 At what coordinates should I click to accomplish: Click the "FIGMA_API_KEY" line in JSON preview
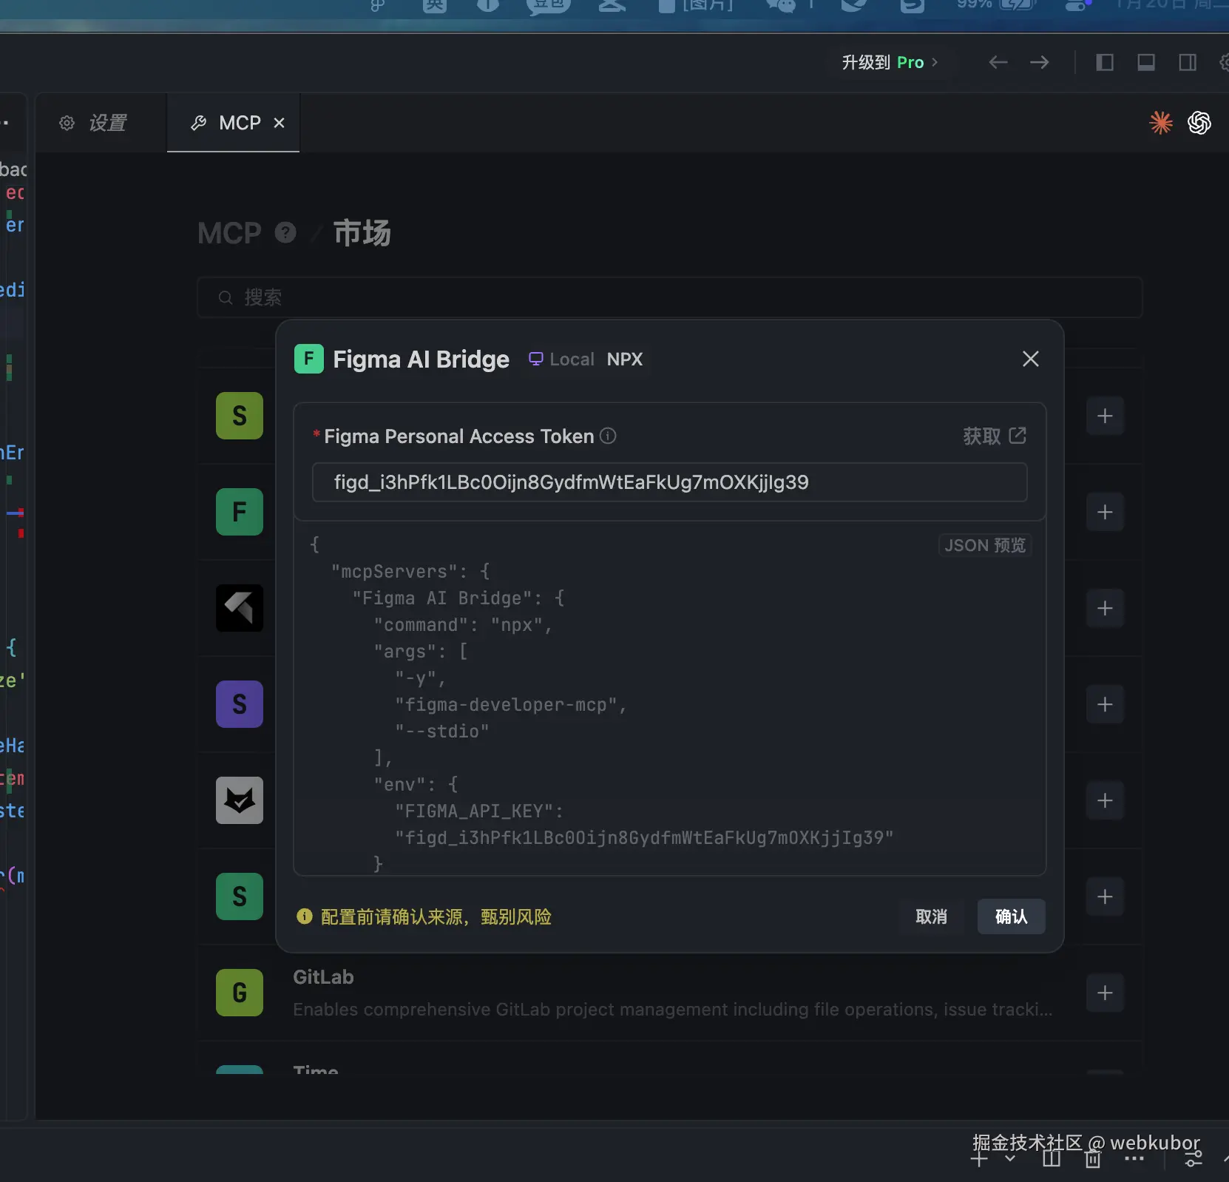479,811
